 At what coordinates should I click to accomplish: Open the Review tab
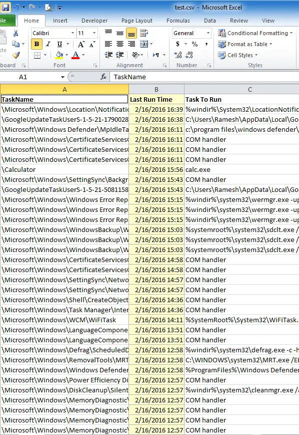pos(239,21)
